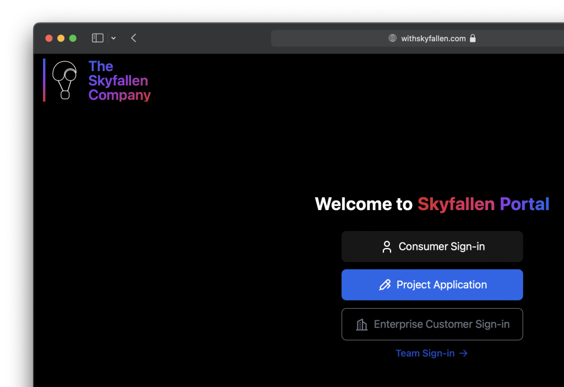564x387 pixels.
Task: Go back with the browser back arrow
Action: pos(134,38)
